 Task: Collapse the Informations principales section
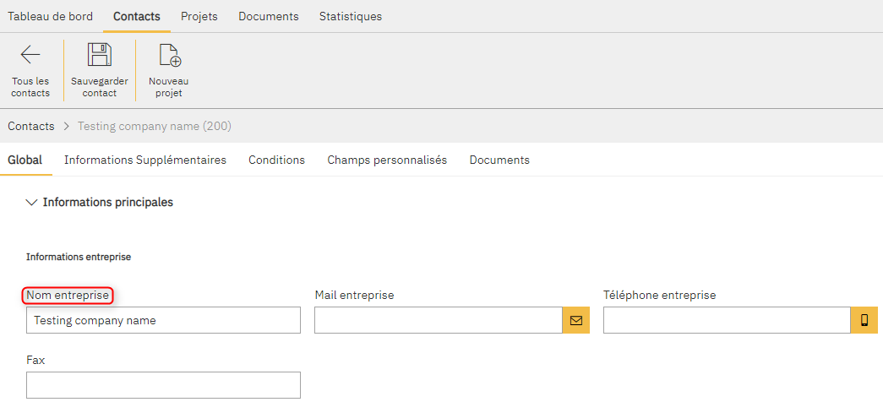(32, 203)
